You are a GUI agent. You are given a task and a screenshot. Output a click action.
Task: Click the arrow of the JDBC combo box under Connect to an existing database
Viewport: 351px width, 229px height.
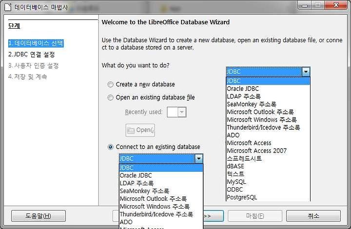(x=199, y=159)
